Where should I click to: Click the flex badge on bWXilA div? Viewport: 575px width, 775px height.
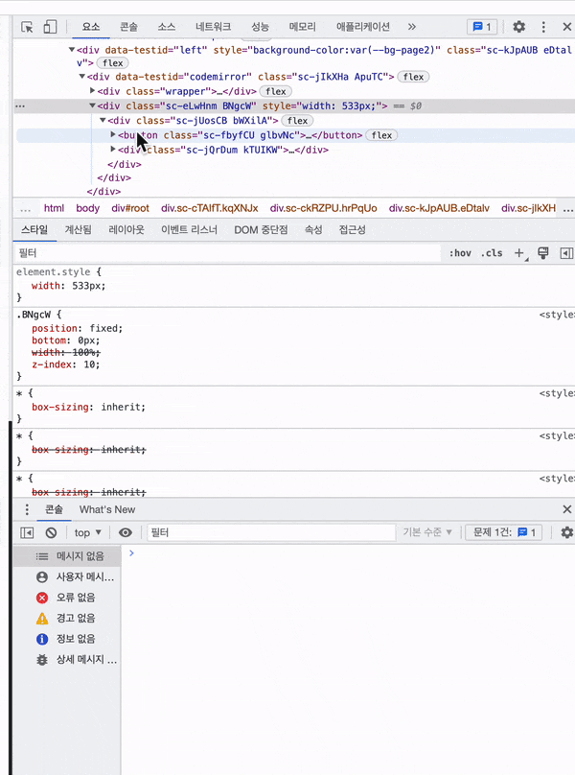coord(297,121)
